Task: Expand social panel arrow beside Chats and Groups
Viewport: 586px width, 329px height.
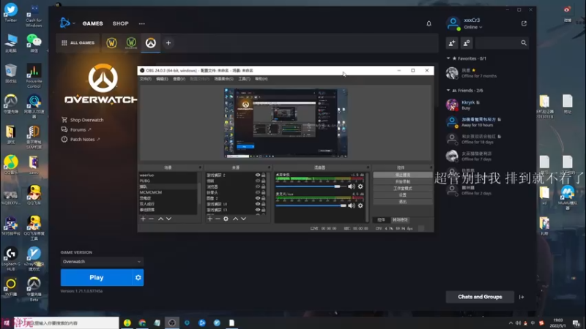Action: [x=522, y=297]
